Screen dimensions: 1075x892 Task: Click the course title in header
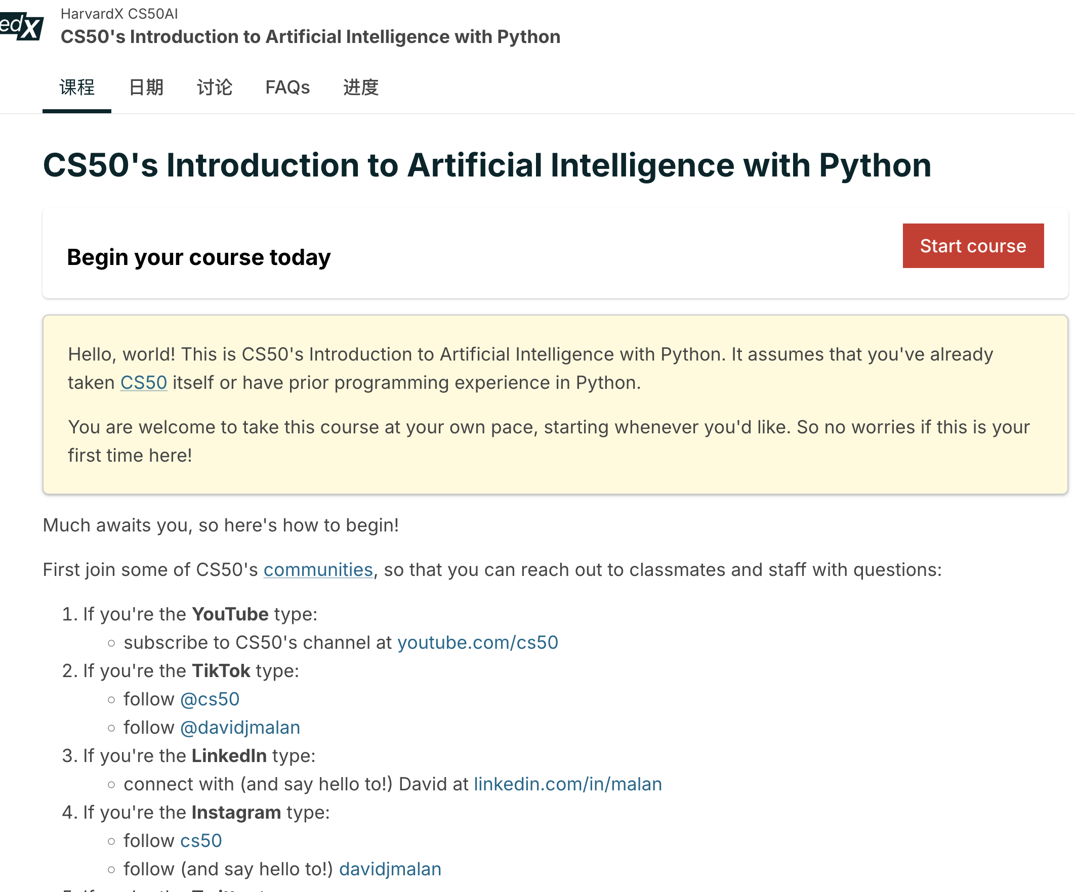[310, 37]
